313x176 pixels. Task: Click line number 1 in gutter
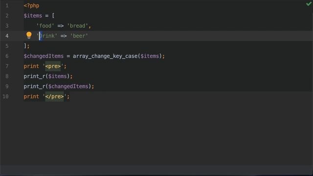coord(7,5)
